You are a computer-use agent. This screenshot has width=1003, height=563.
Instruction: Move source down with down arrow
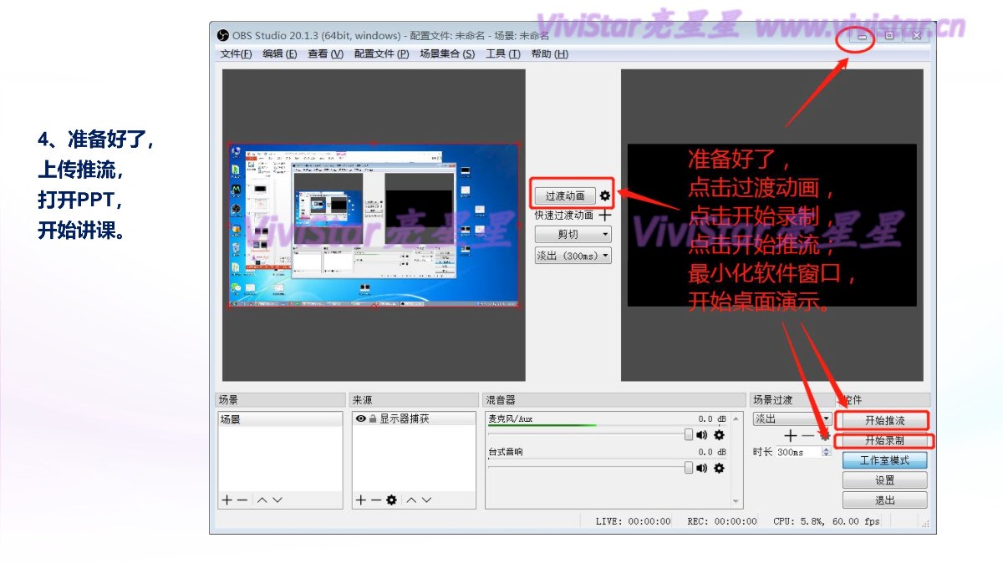click(x=427, y=500)
